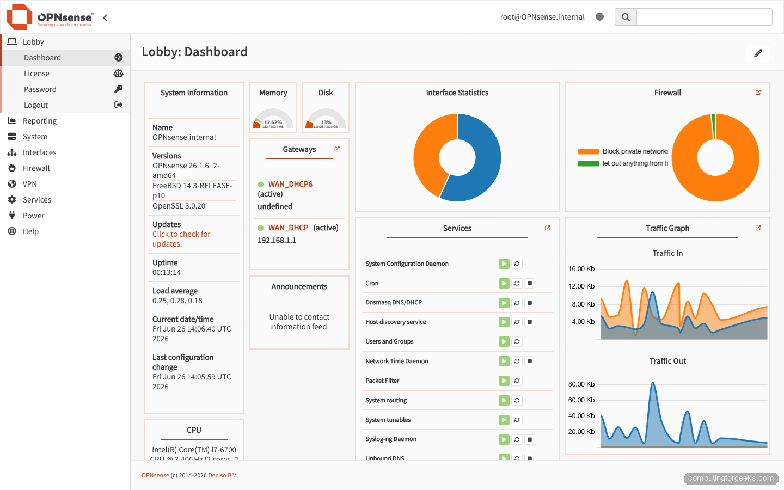Click the Disk usage gauge
This screenshot has height=490, width=784.
[326, 118]
